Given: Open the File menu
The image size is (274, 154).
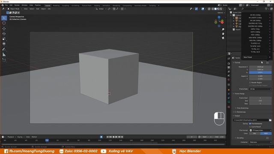Looking at the screenshot, I should click(6, 5).
